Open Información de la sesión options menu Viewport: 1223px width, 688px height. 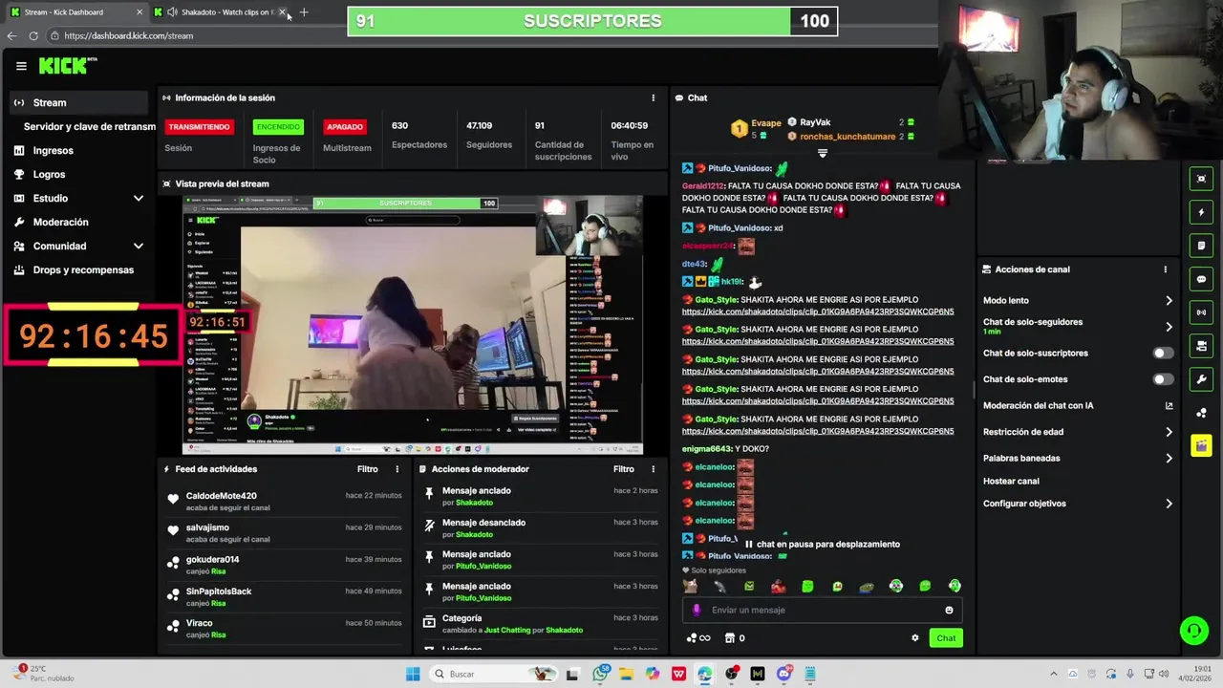[x=654, y=97]
